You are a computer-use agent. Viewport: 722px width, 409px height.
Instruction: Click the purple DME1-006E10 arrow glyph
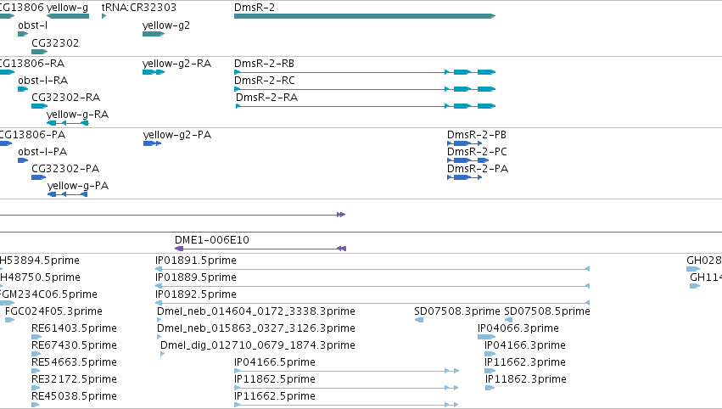[x=260, y=249]
